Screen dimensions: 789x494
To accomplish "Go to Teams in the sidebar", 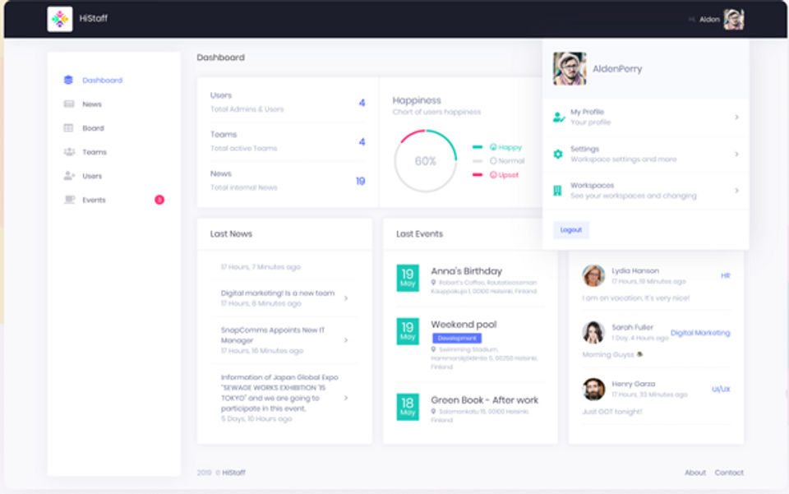I will 95,152.
